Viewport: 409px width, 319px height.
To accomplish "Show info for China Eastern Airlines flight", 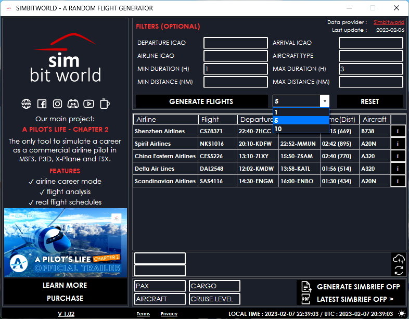I will pyautogui.click(x=398, y=156).
